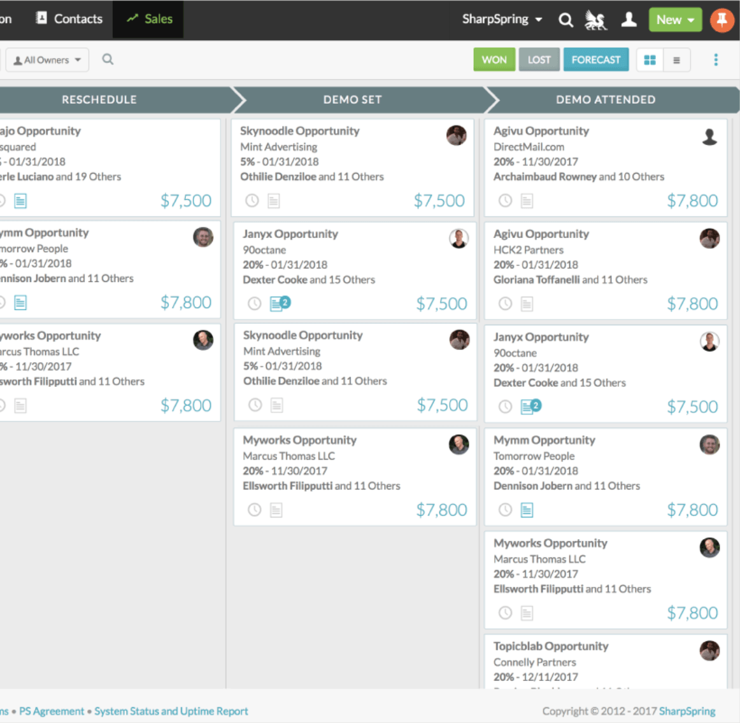Screen dimensions: 740x723
Task: Select the DEMO SET pipeline stage header
Action: (x=353, y=99)
